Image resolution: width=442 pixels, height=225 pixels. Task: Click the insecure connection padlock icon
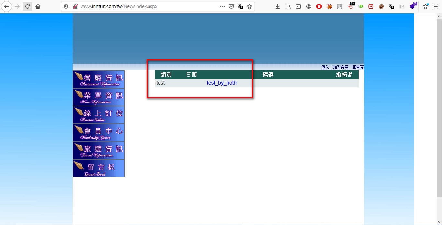[75, 6]
